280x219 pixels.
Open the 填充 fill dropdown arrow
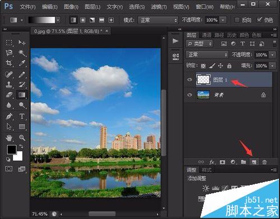tap(272, 66)
